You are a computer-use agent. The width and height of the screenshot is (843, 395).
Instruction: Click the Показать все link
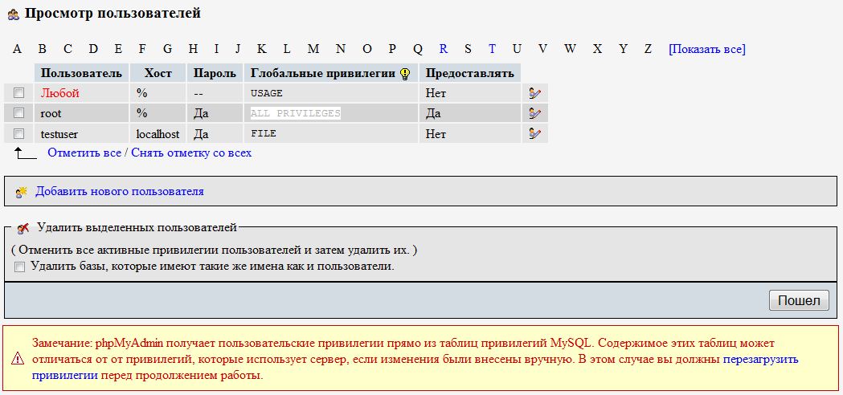pos(706,49)
